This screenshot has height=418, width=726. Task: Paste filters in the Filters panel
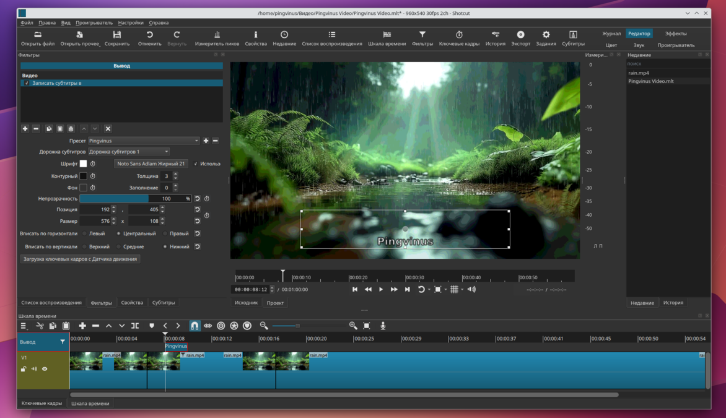[x=59, y=129]
